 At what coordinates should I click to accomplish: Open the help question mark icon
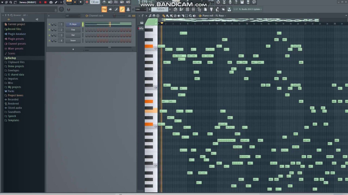click(x=236, y=2)
